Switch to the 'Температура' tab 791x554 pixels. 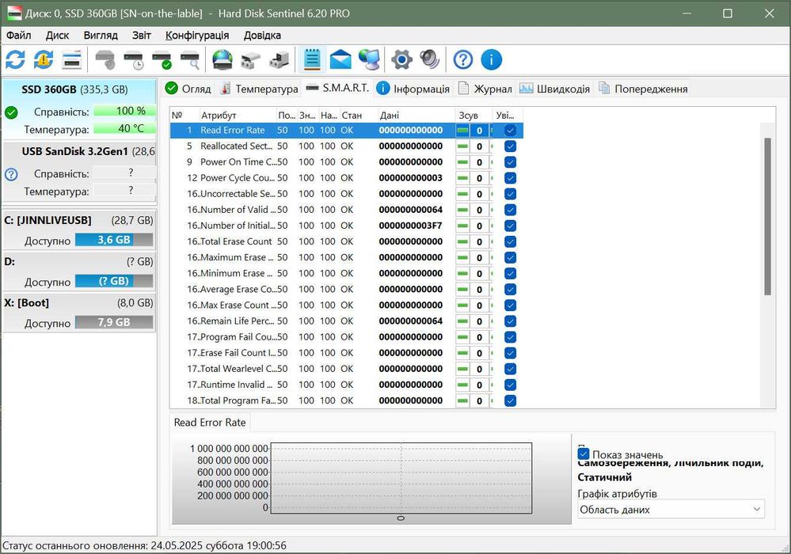[259, 89]
